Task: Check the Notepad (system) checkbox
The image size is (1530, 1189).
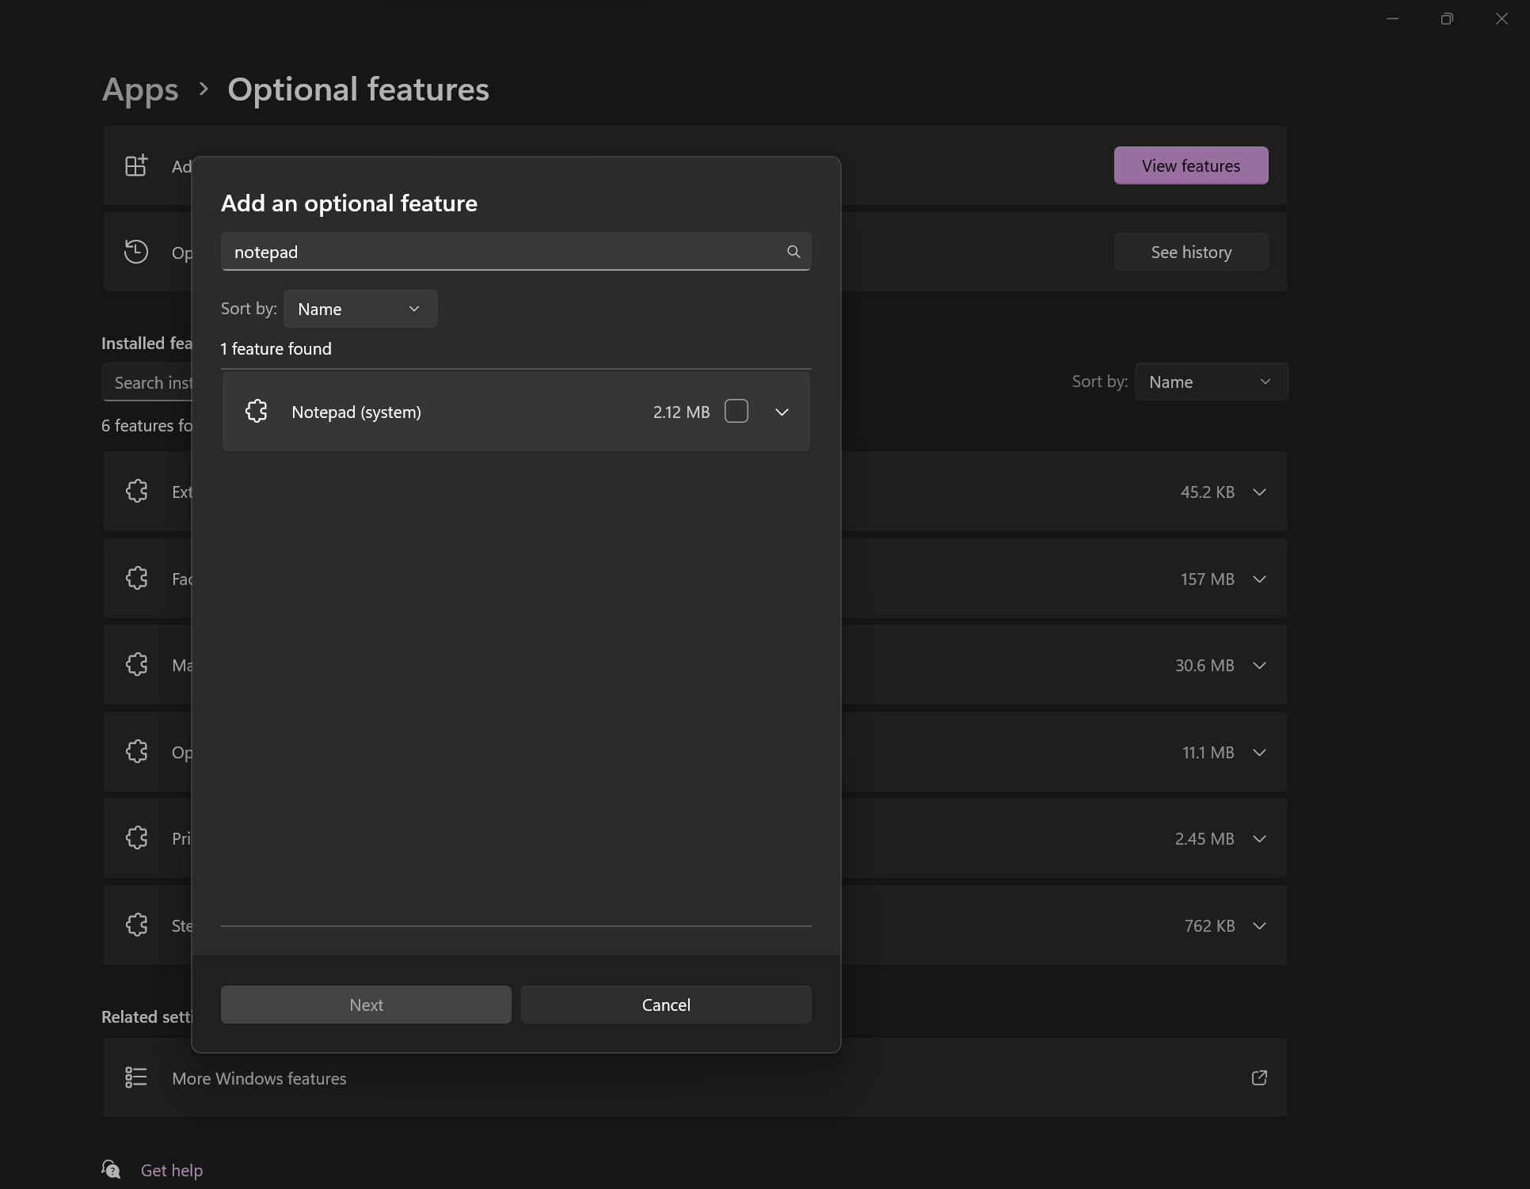Action: tap(736, 412)
